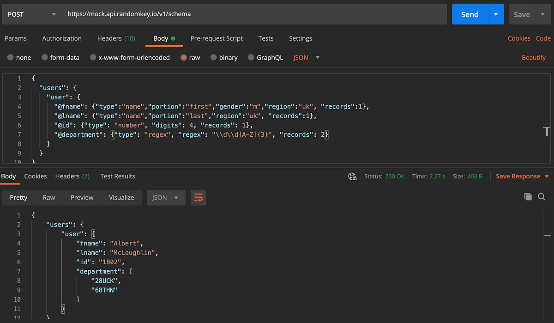Image resolution: width=554 pixels, height=323 pixels.
Task: Click the Beautify link
Action: point(534,58)
